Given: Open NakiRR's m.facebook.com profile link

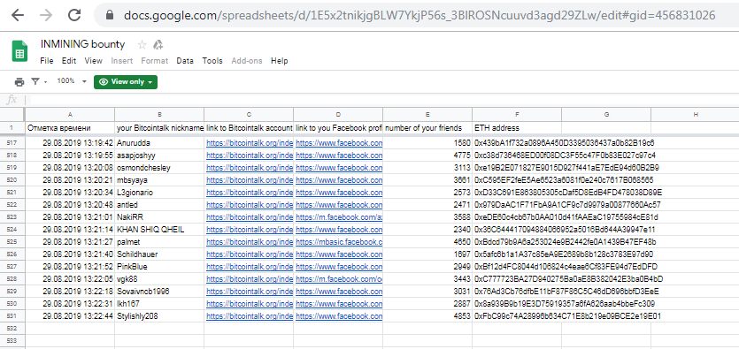Looking at the screenshot, I should [x=339, y=217].
